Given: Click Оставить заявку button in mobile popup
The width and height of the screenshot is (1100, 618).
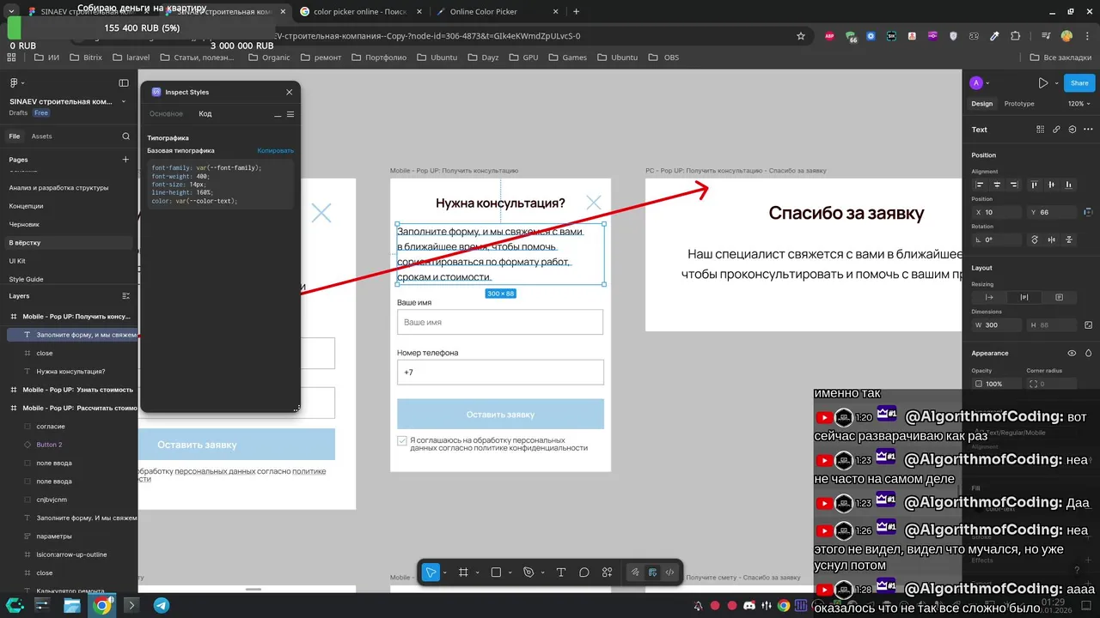Looking at the screenshot, I should [500, 414].
